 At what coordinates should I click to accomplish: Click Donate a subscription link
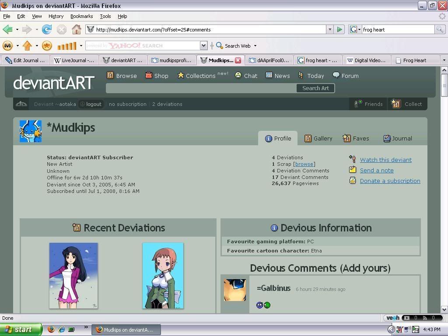[390, 181]
